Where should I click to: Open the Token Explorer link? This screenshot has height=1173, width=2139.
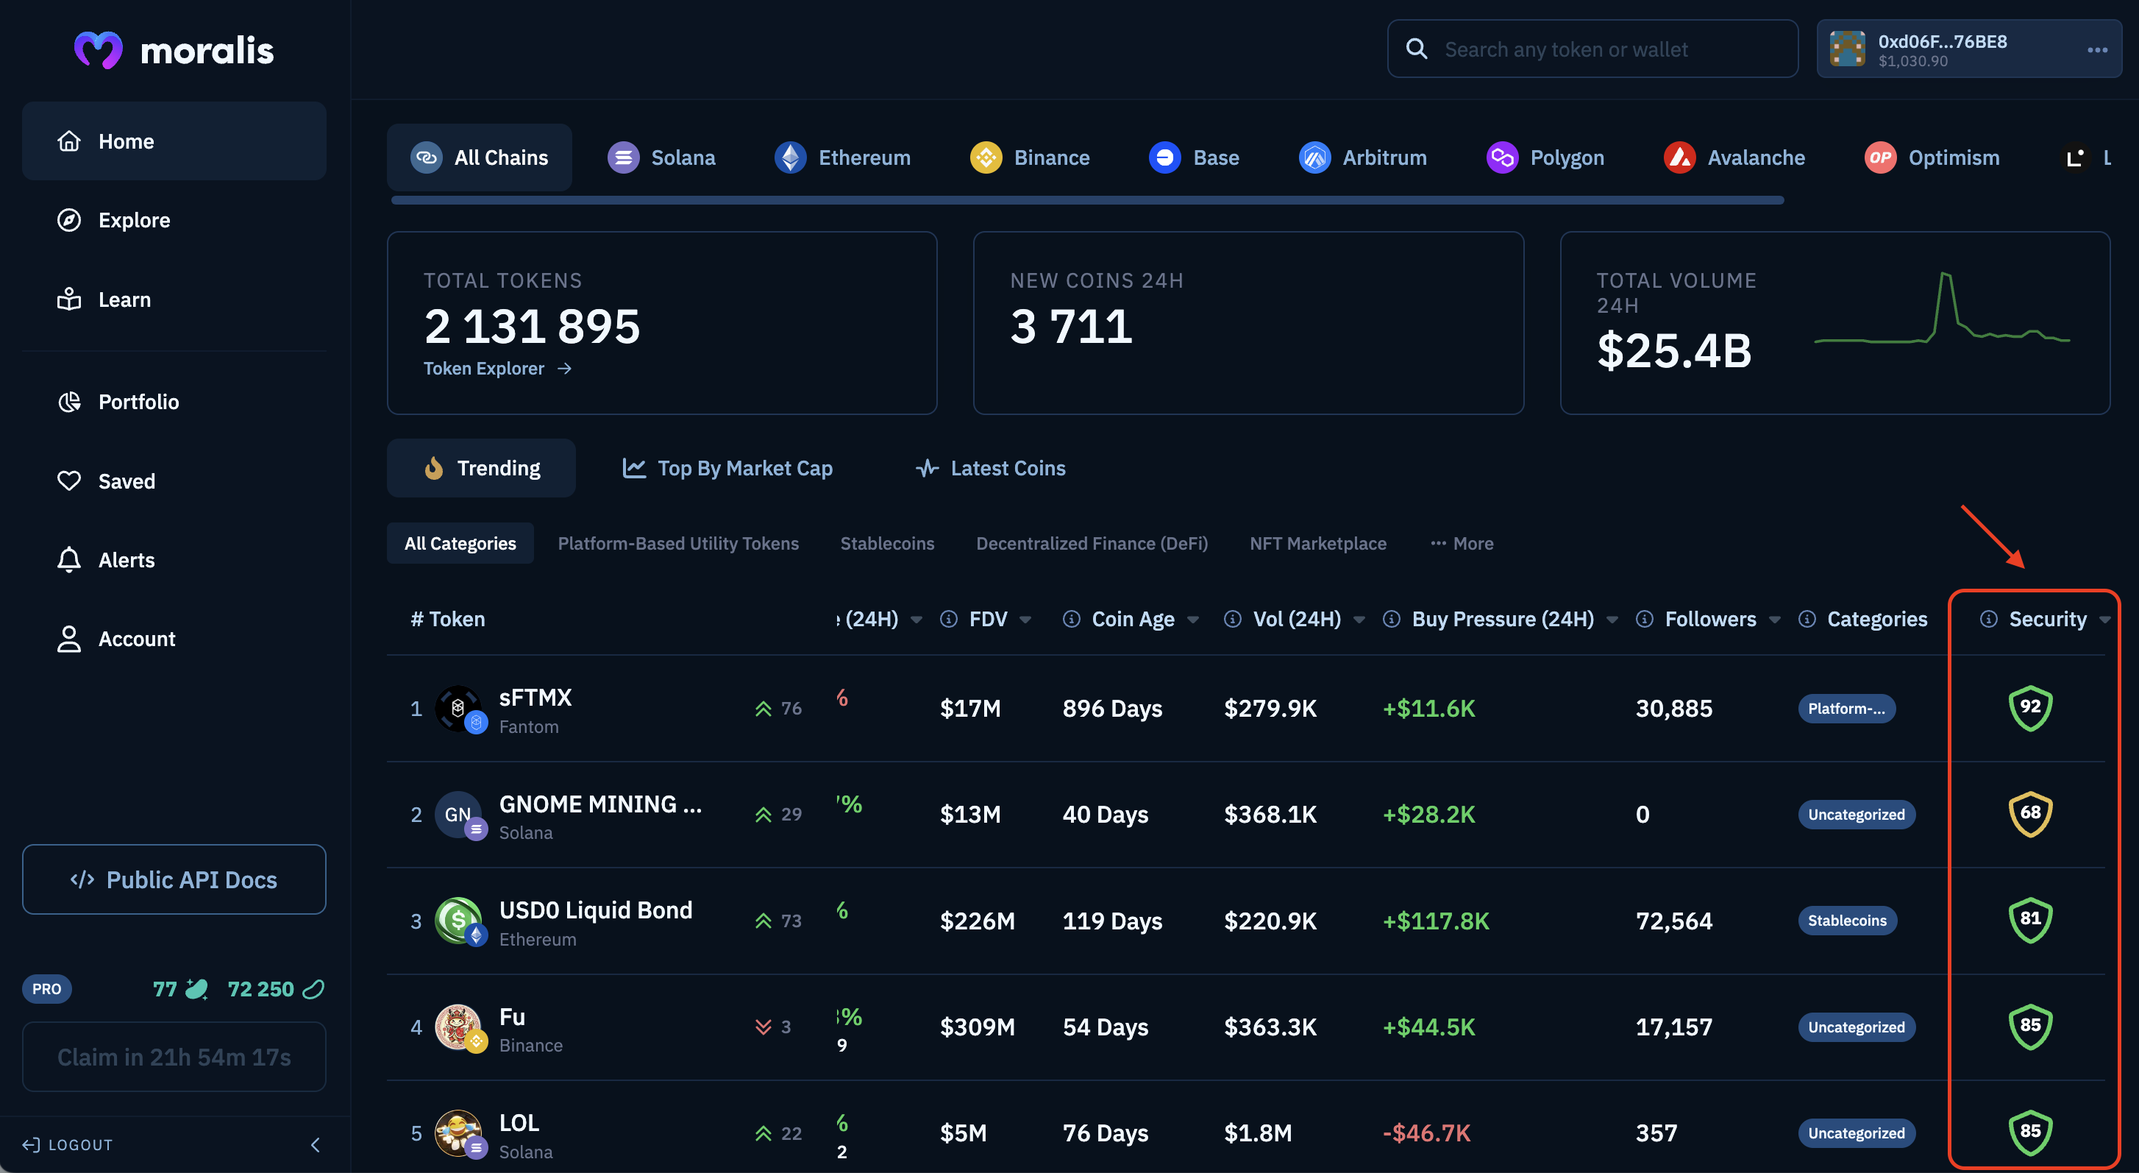click(497, 368)
